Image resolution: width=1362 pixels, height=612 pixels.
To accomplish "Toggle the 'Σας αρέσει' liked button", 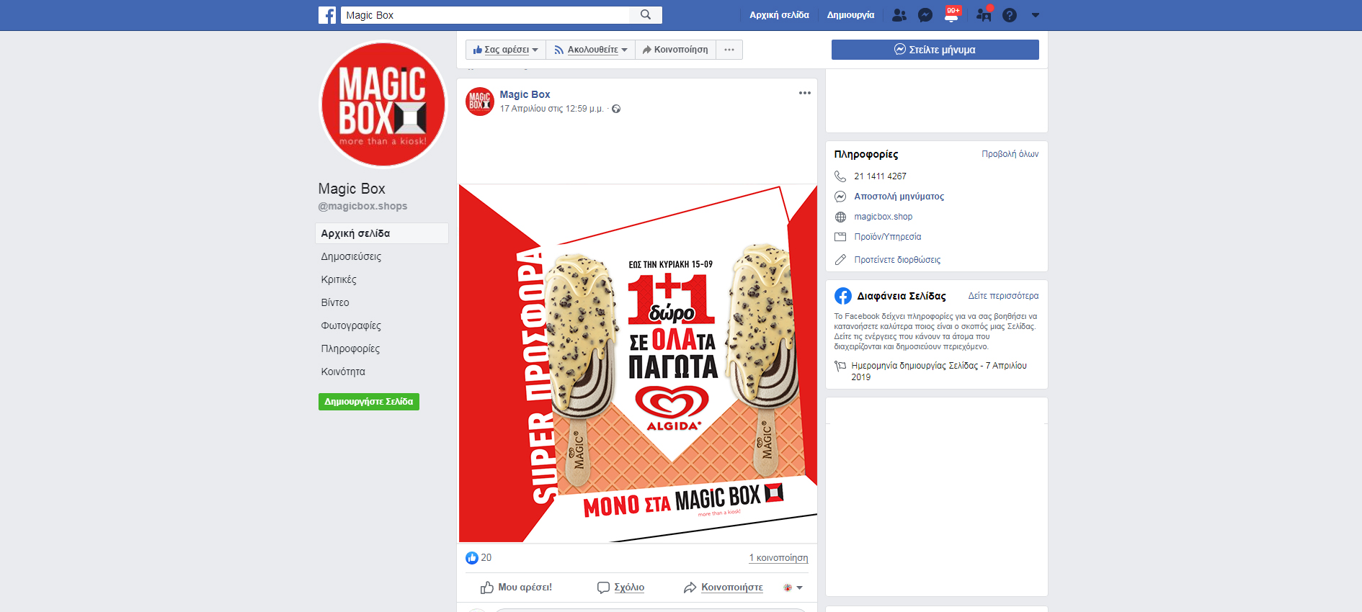I will (505, 50).
